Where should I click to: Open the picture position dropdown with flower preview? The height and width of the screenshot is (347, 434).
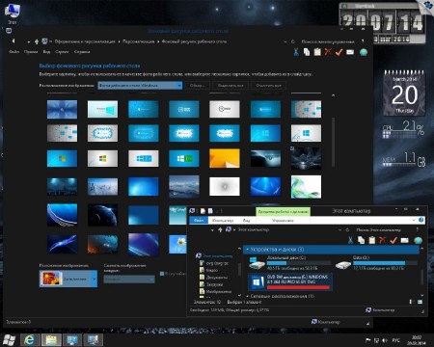[68, 279]
